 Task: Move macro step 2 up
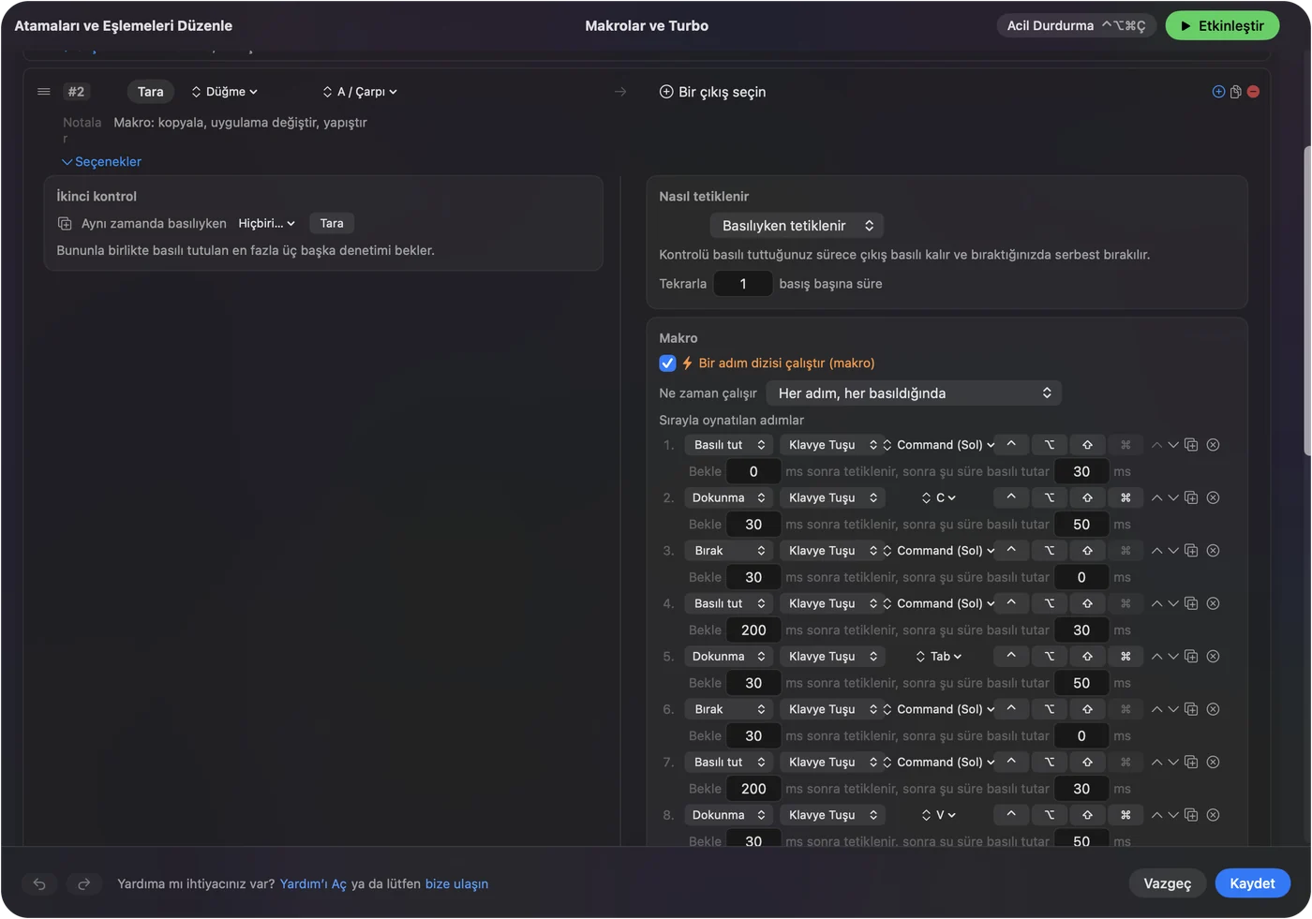[x=1156, y=497]
